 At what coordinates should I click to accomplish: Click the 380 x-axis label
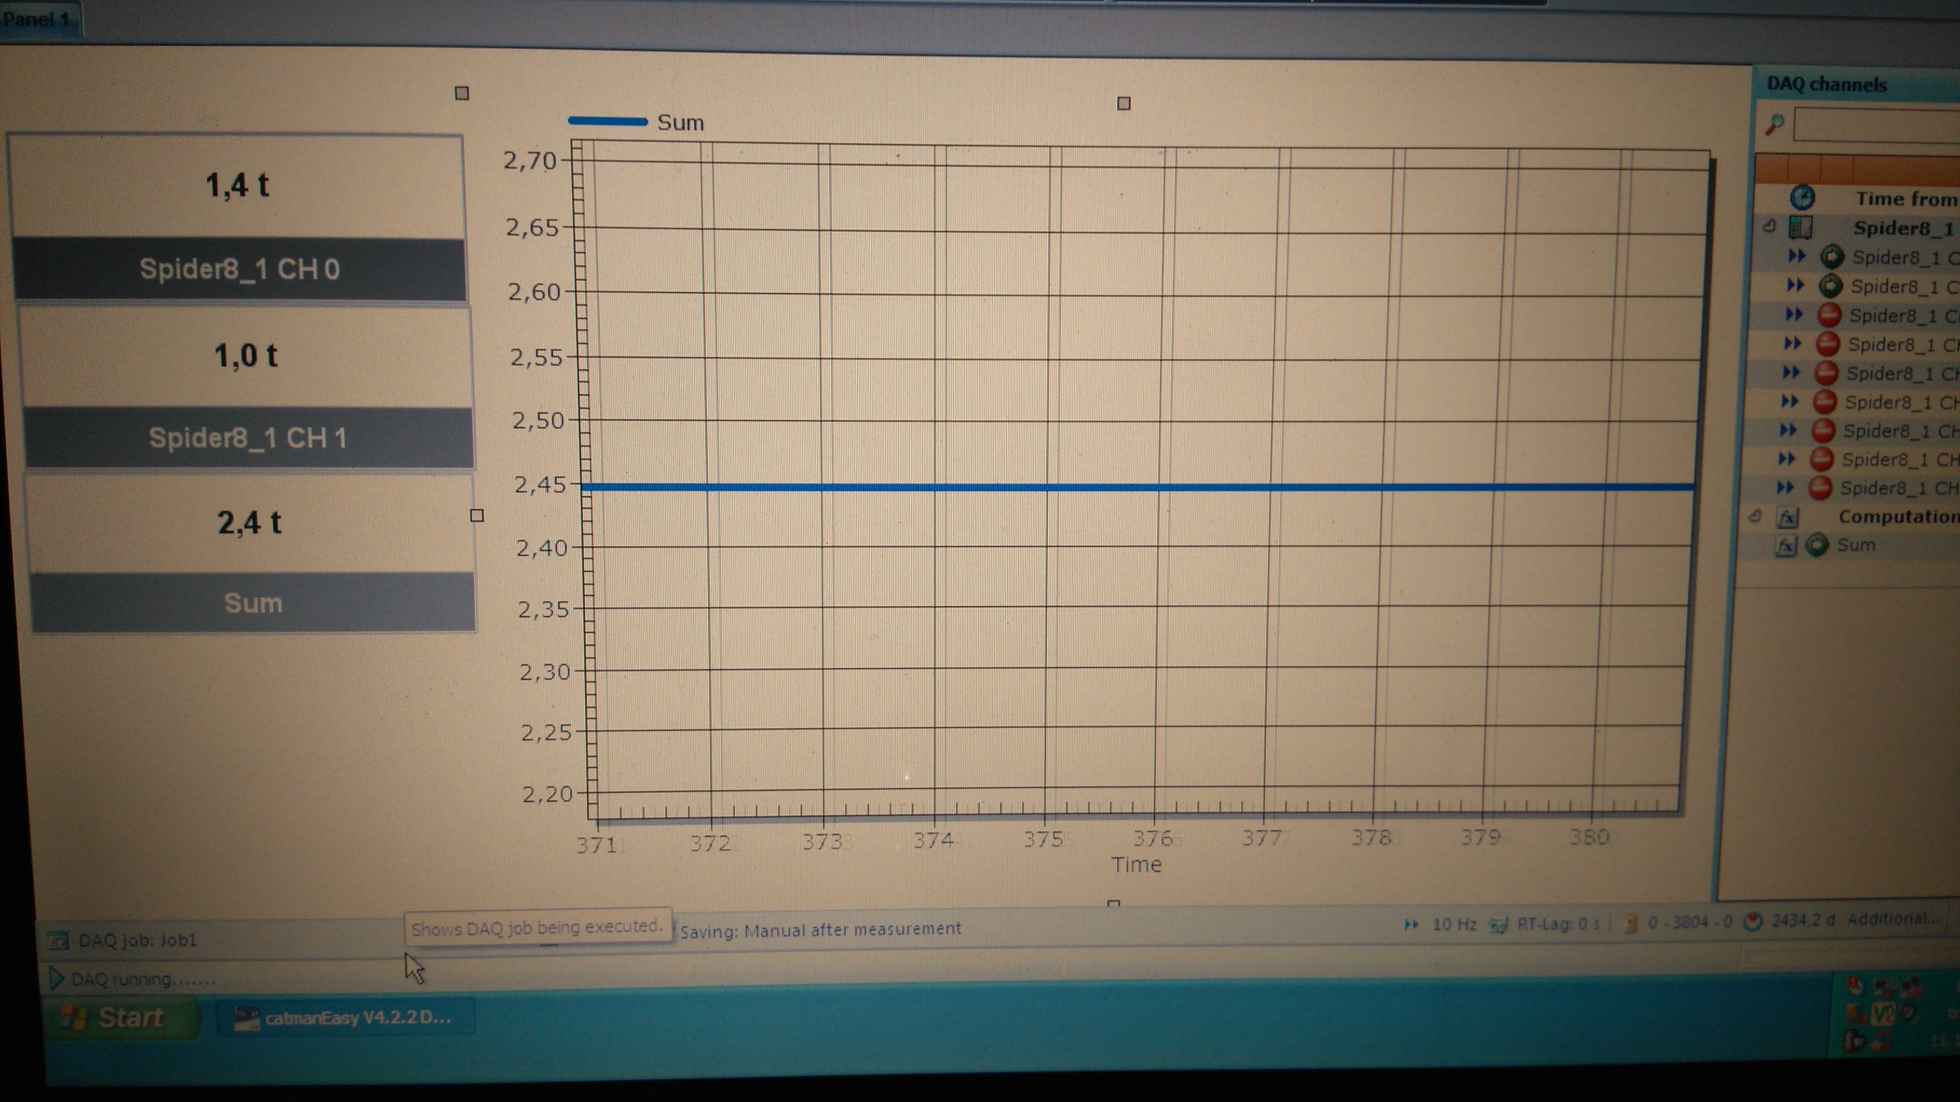(1590, 837)
